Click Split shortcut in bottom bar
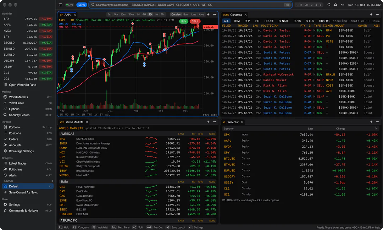This screenshot has width=383, height=230. tap(138, 227)
